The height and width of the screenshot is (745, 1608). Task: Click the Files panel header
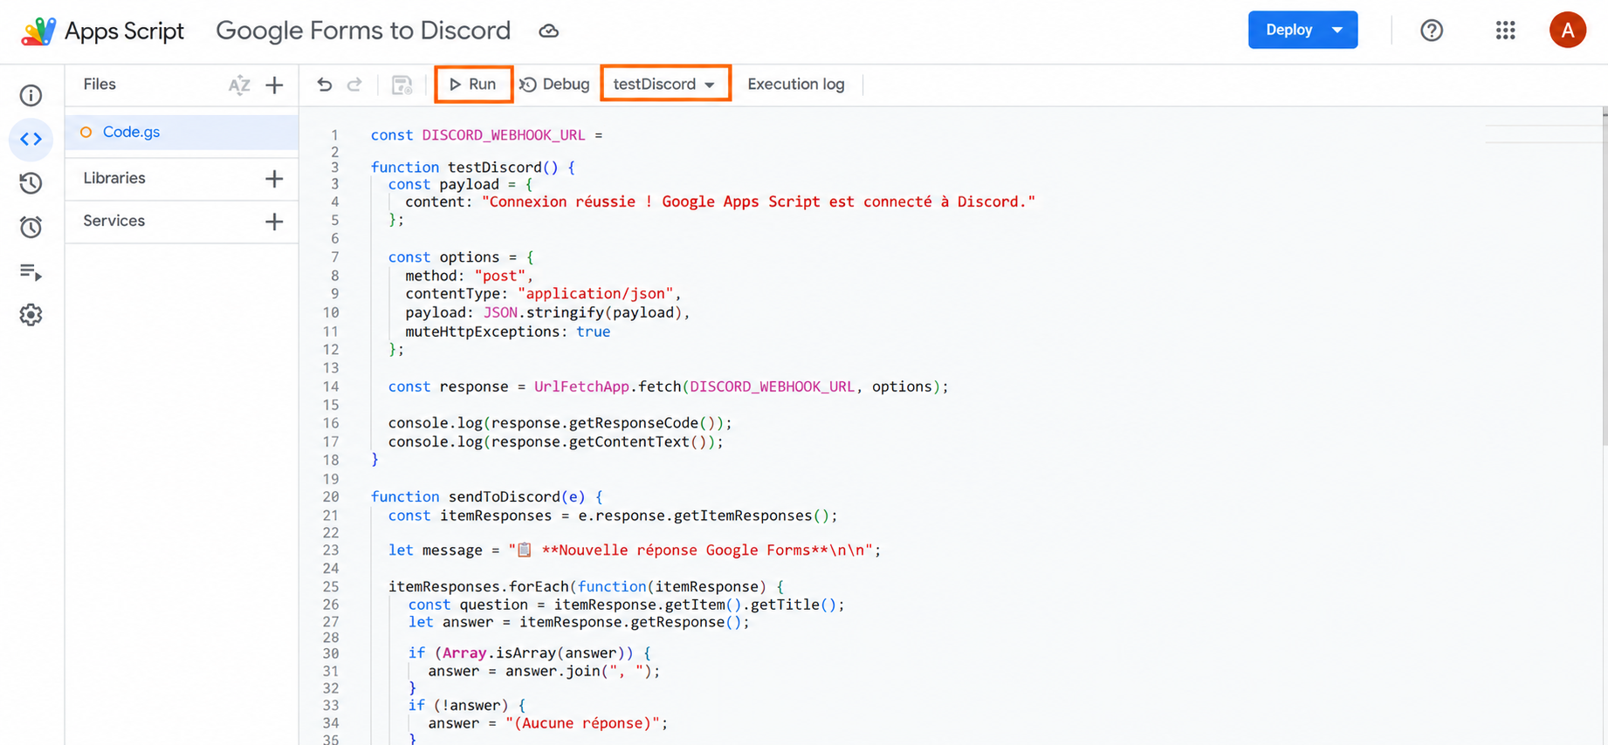(x=100, y=85)
